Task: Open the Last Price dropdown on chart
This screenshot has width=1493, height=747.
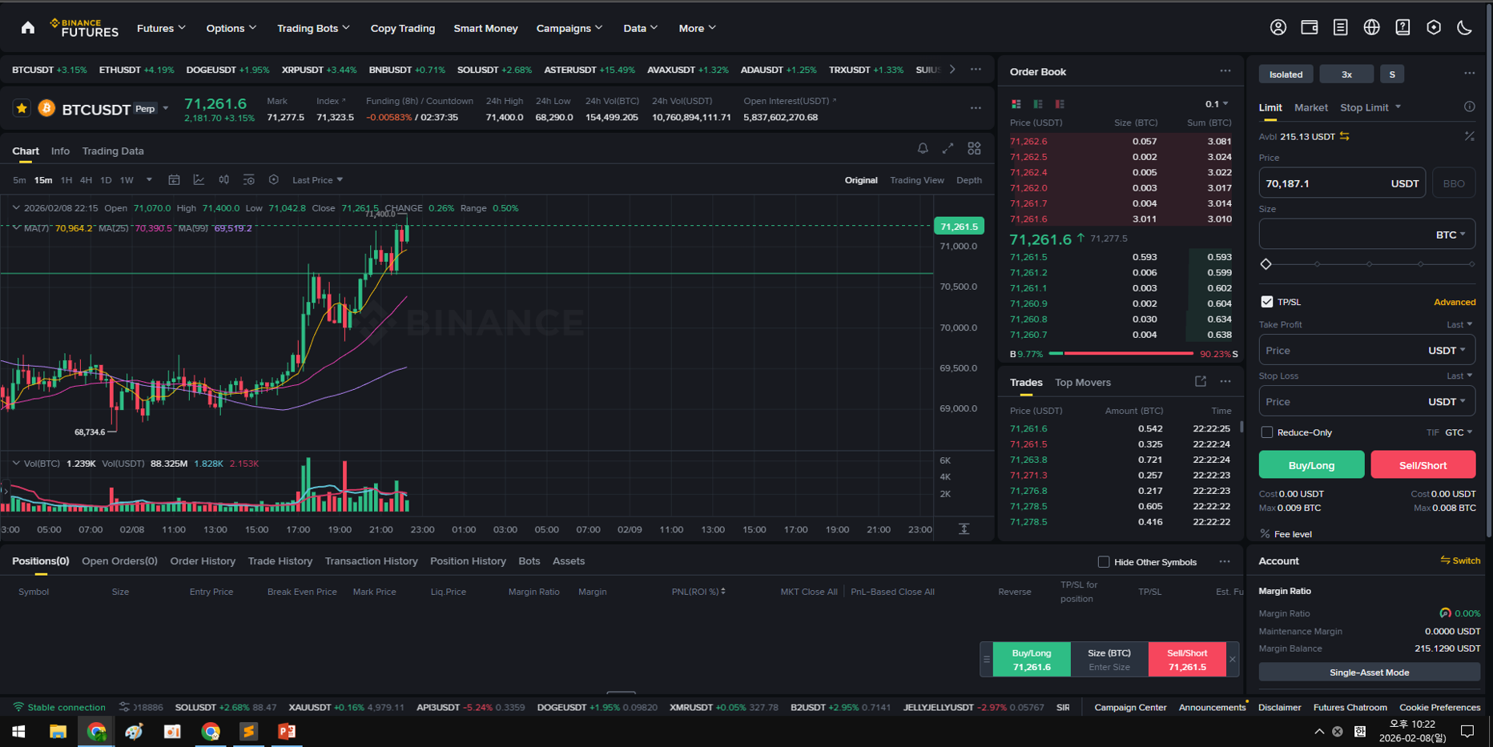Action: click(x=317, y=180)
